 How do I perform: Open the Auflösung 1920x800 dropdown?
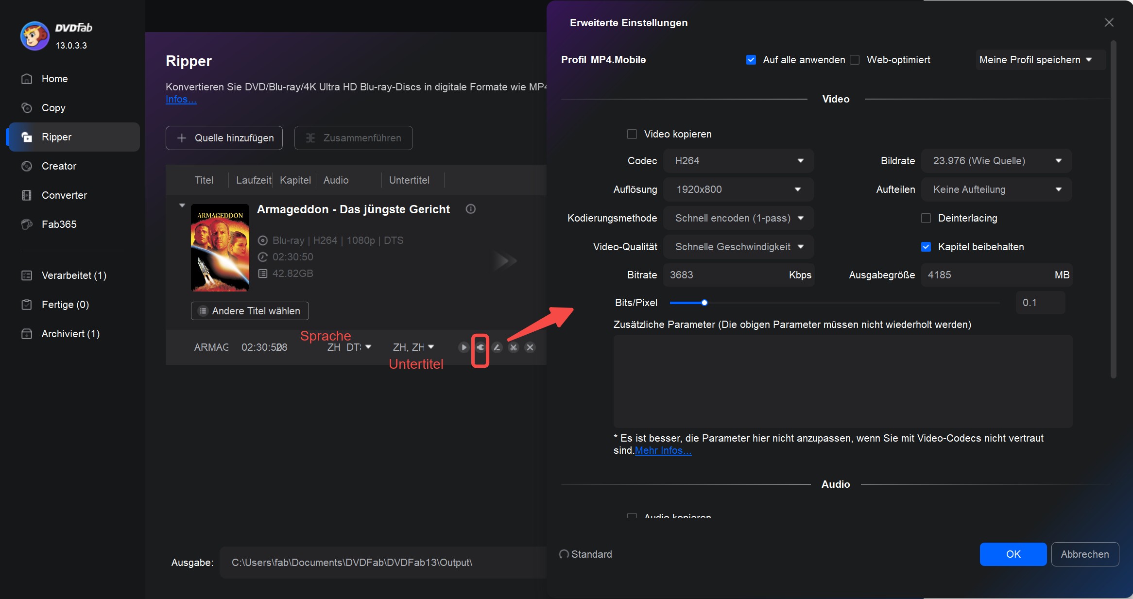pyautogui.click(x=738, y=189)
